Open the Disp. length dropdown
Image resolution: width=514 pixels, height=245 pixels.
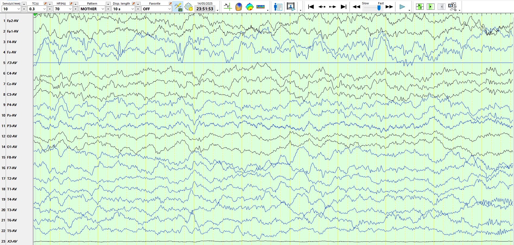pos(123,9)
